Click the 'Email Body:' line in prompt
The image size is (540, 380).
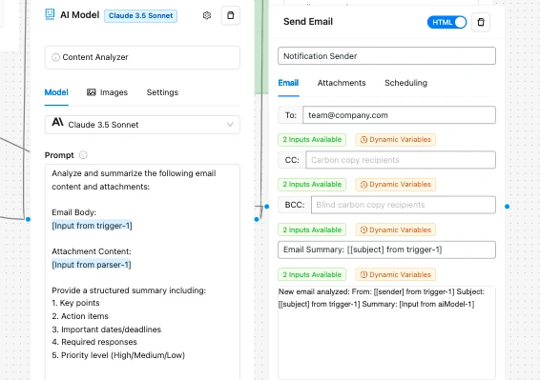point(74,212)
